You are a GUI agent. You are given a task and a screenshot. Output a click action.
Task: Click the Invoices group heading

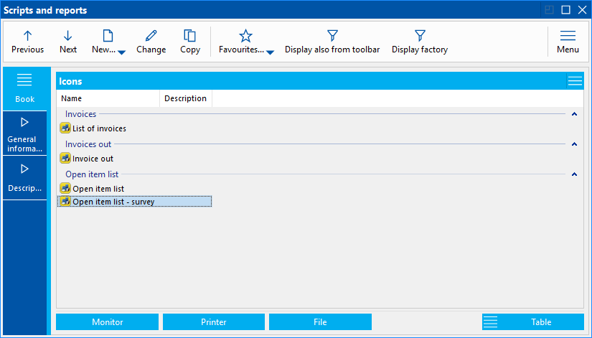coord(81,114)
